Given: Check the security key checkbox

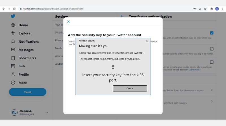Looking at the screenshot, I should [212, 62].
